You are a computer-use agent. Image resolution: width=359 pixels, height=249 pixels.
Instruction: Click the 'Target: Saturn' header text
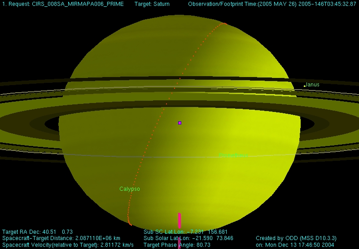tap(152, 4)
